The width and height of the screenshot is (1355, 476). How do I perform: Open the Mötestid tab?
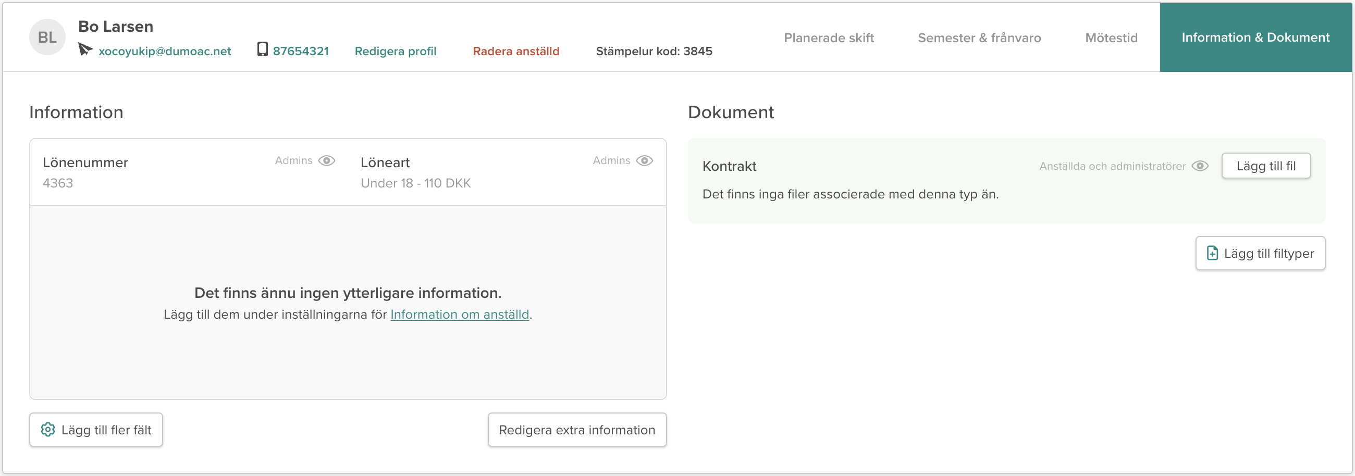point(1111,38)
